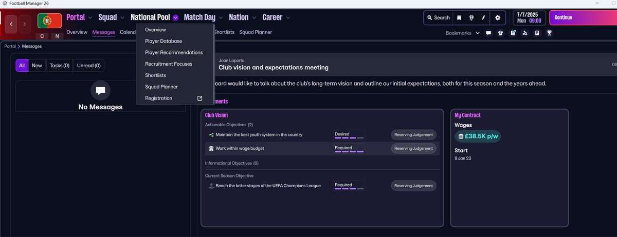Expand the Portal menu chevron
Image resolution: width=617 pixels, height=237 pixels.
coord(89,18)
